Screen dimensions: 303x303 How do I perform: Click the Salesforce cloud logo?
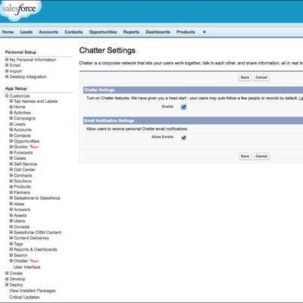tap(20, 10)
